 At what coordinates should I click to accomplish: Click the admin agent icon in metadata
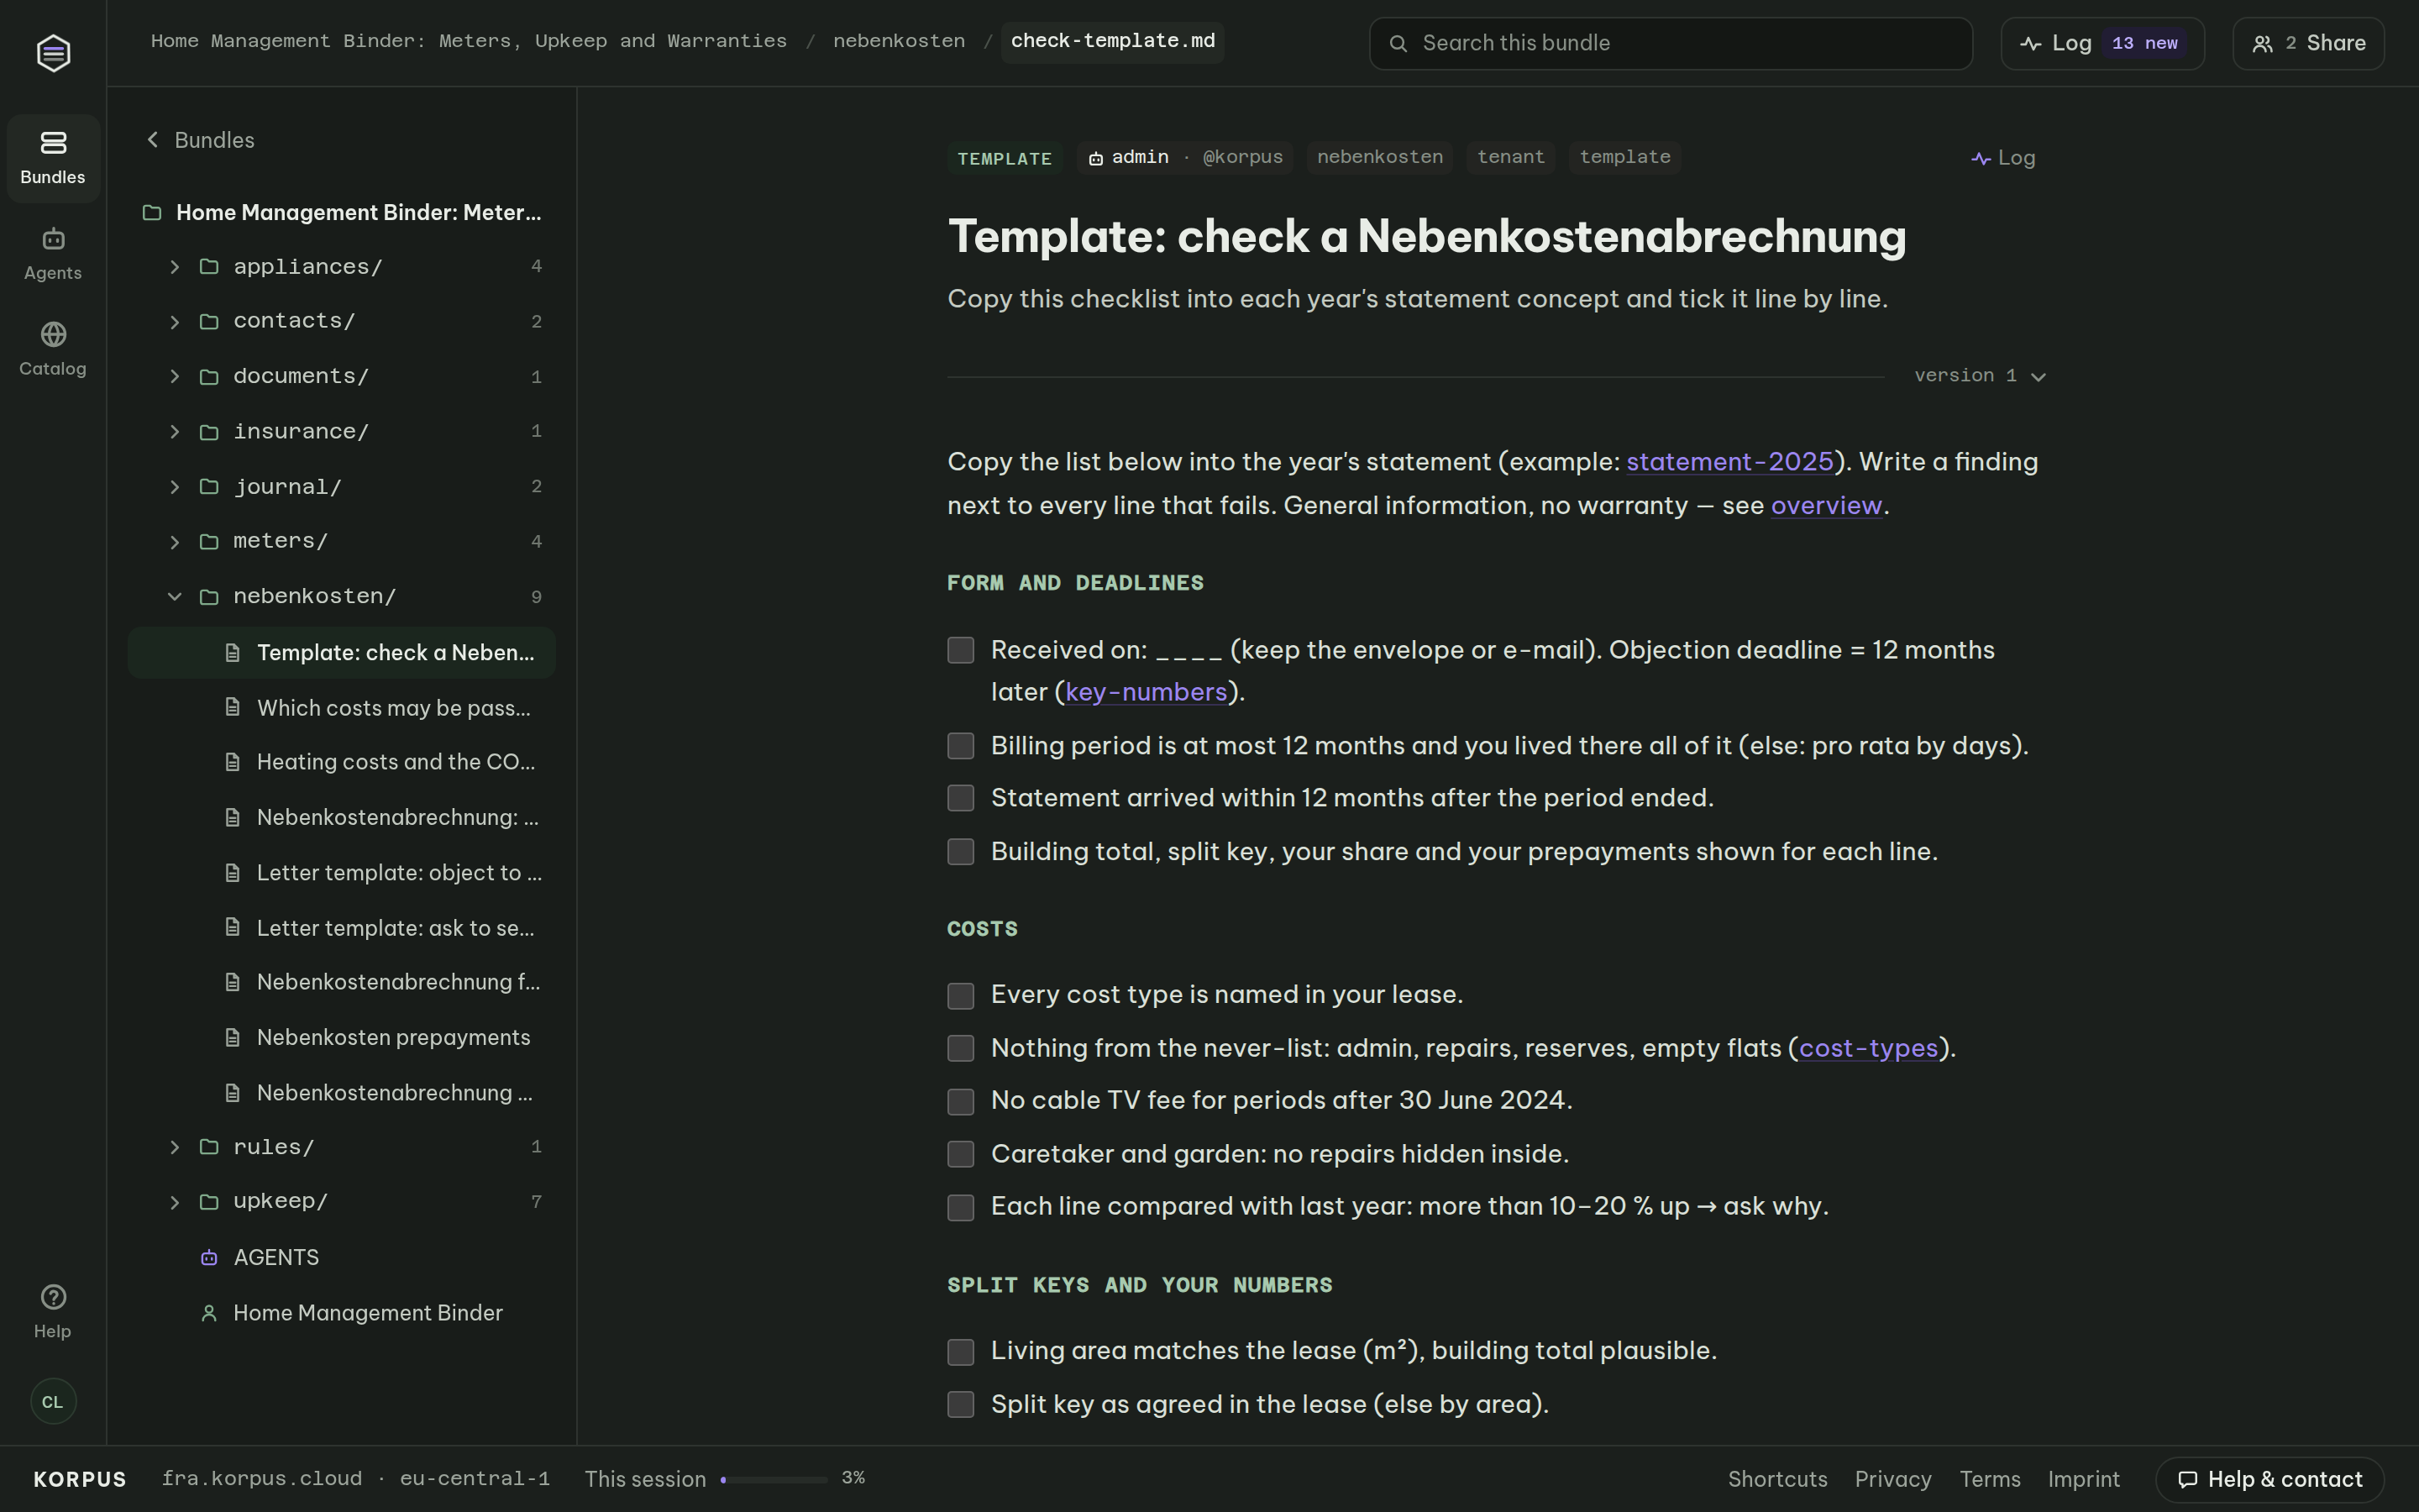1095,158
